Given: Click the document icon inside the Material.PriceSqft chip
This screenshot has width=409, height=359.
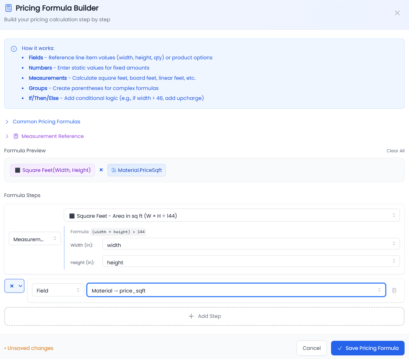Looking at the screenshot, I should (114, 170).
